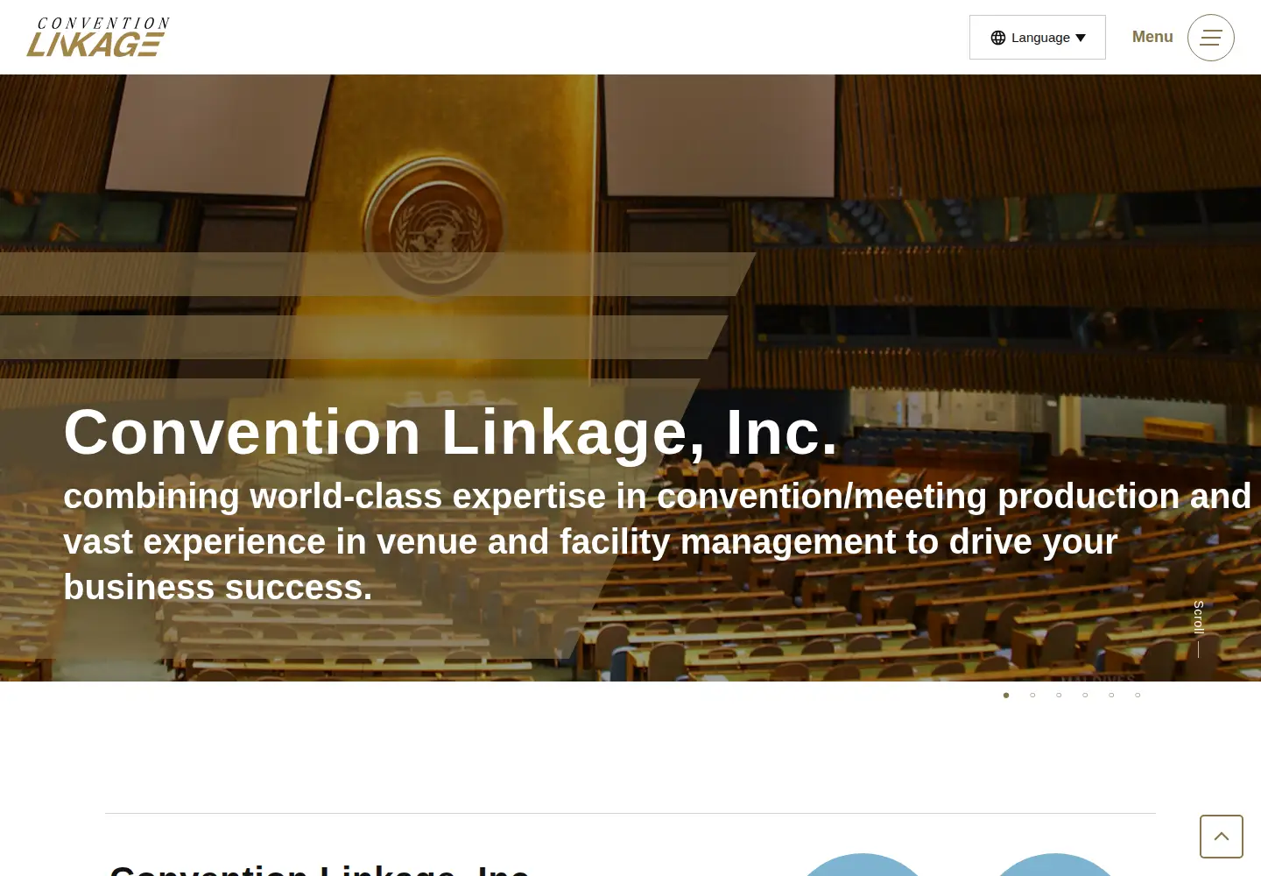
Task: Select the fourth slide indicator dot
Action: coord(1085,696)
